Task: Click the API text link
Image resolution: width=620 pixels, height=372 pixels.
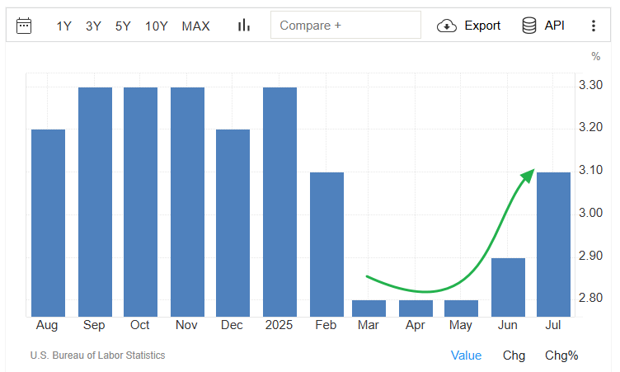Action: [x=554, y=26]
